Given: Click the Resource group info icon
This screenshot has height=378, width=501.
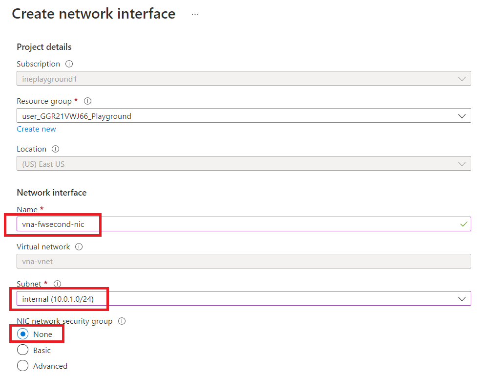Looking at the screenshot, I should 88,101.
